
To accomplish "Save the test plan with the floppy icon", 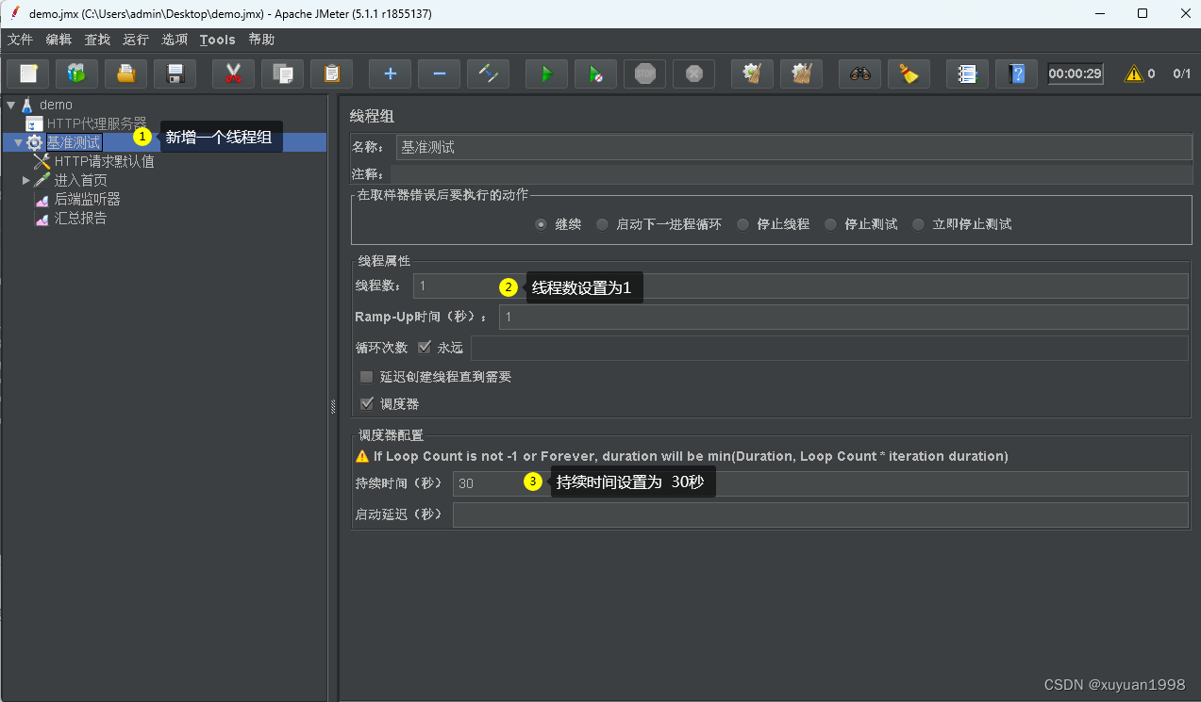I will [175, 73].
